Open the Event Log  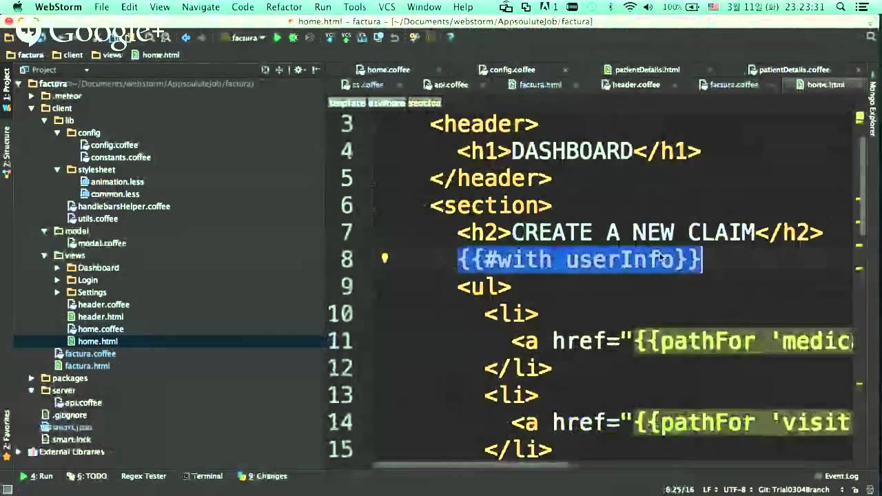tap(836, 476)
